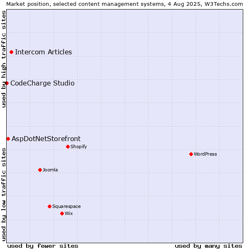
Task: Click the 'used by many sites' axis label
Action: (x=208, y=246)
